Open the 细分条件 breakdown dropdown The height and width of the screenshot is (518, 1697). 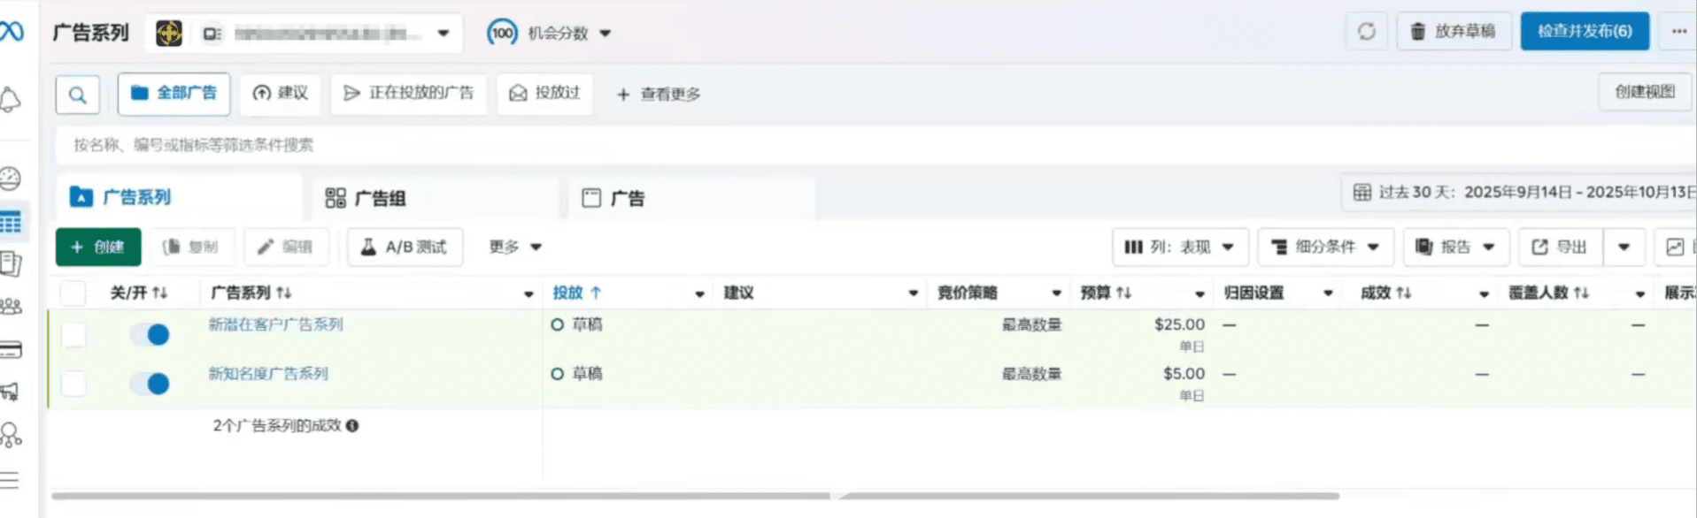[1325, 248]
